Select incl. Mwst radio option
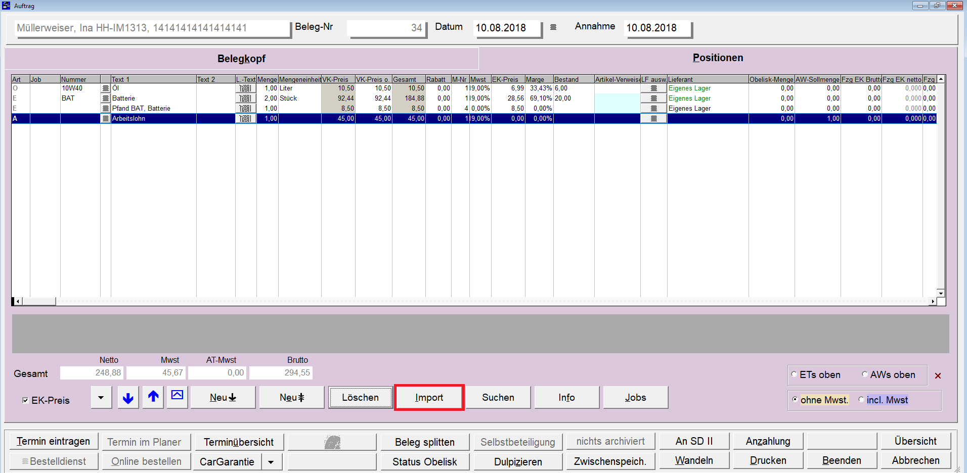Viewport: 967px width, 473px height. pyautogui.click(x=861, y=399)
